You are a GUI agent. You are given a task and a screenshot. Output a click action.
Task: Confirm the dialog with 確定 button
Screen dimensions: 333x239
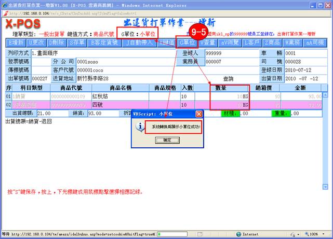pos(167,140)
